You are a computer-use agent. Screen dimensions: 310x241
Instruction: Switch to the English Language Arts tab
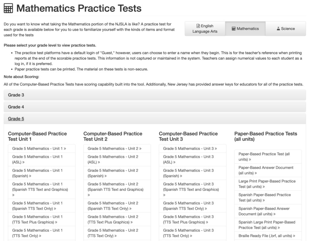click(x=205, y=29)
